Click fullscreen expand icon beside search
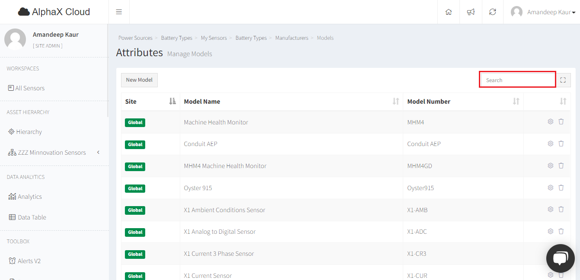 click(563, 80)
